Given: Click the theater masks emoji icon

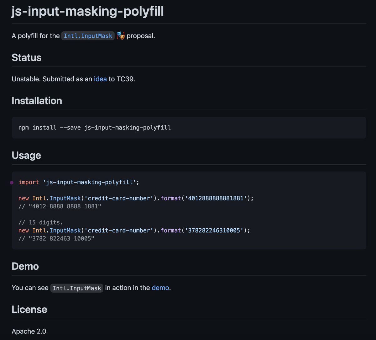Looking at the screenshot, I should pos(121,36).
